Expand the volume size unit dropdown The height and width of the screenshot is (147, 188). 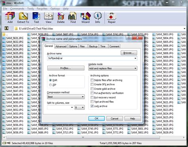point(80,107)
